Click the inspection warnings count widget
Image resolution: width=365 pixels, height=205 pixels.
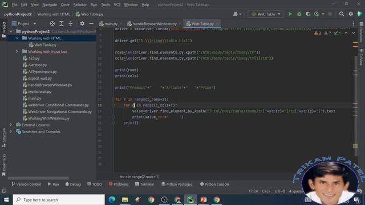tap(327, 33)
